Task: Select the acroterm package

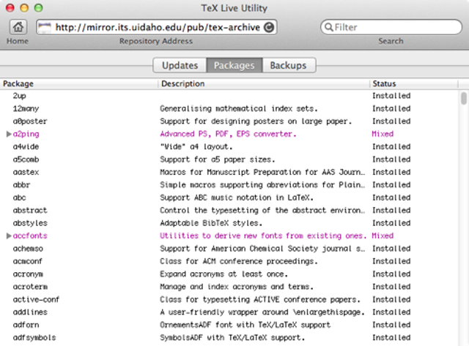Action: point(30,287)
